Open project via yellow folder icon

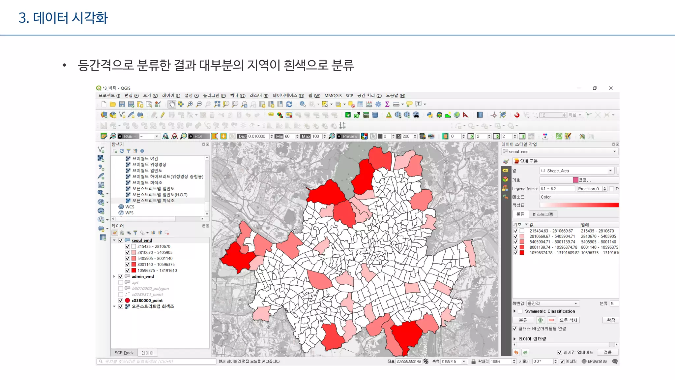pos(113,104)
